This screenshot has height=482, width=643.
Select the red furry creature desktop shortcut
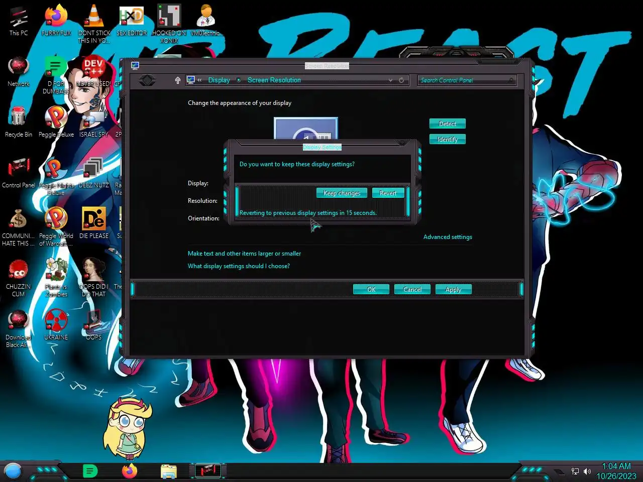point(19,278)
